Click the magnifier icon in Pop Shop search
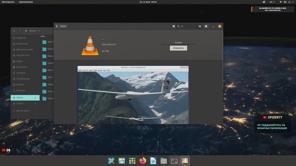This screenshot has height=166, width=296. point(179,26)
